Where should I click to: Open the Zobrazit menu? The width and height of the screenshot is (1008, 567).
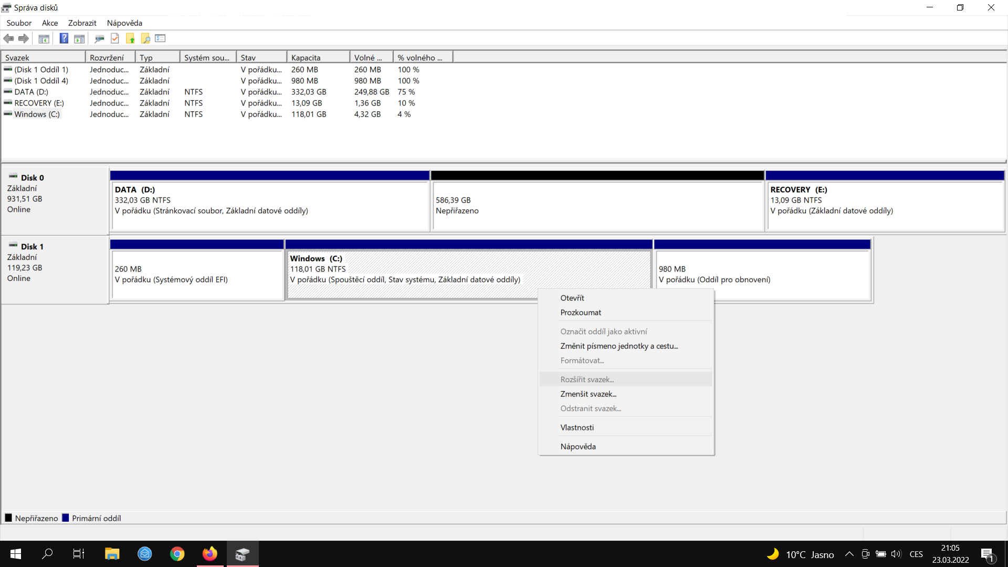click(x=82, y=23)
